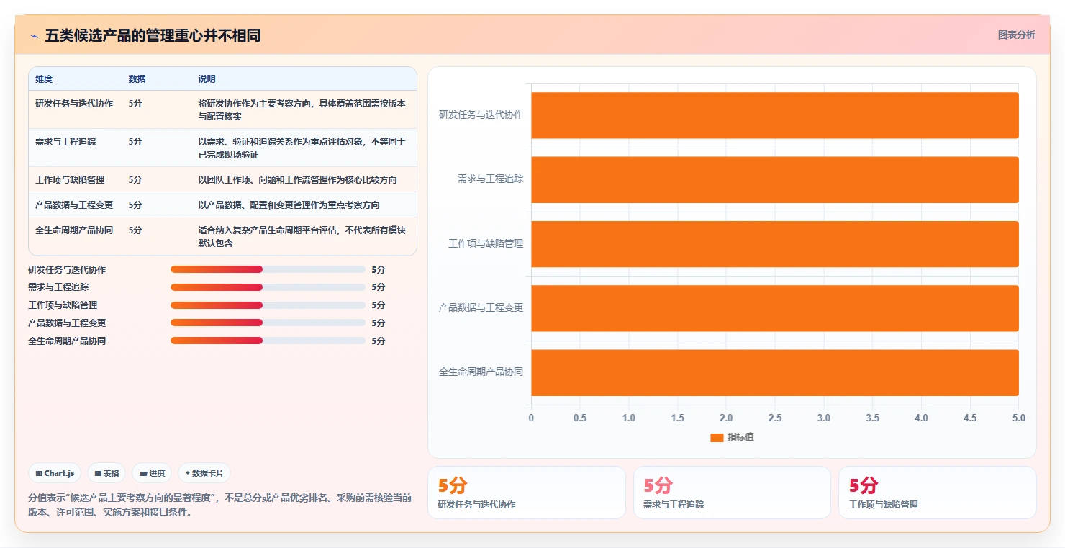Click the orange legend swatch for 指标值
The height and width of the screenshot is (548, 1065).
[x=716, y=437]
